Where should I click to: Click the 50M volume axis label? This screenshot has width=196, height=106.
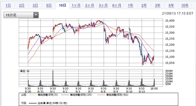[168, 84]
